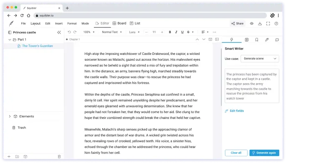This screenshot has width=321, height=163.
Task: Open the Normal Text style dropdown
Action: tap(112, 32)
